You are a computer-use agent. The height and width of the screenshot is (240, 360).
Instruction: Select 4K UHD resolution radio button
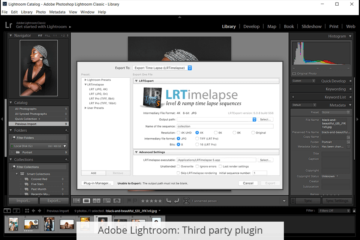(178, 133)
